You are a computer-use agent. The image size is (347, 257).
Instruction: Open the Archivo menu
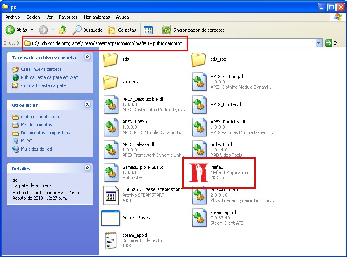coord(13,17)
